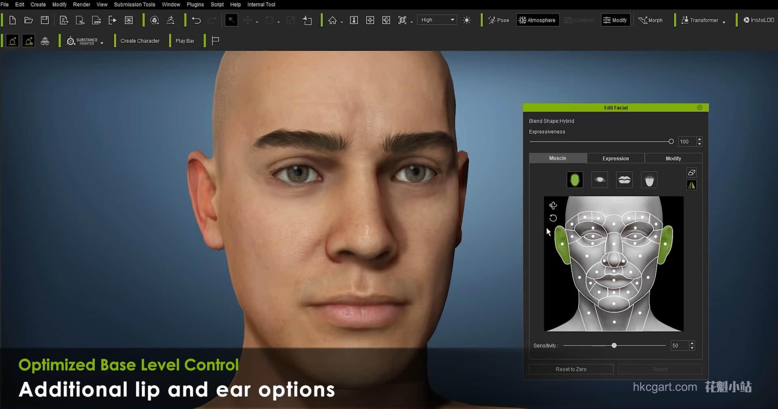Close the Edit Facial panel

pyautogui.click(x=699, y=107)
